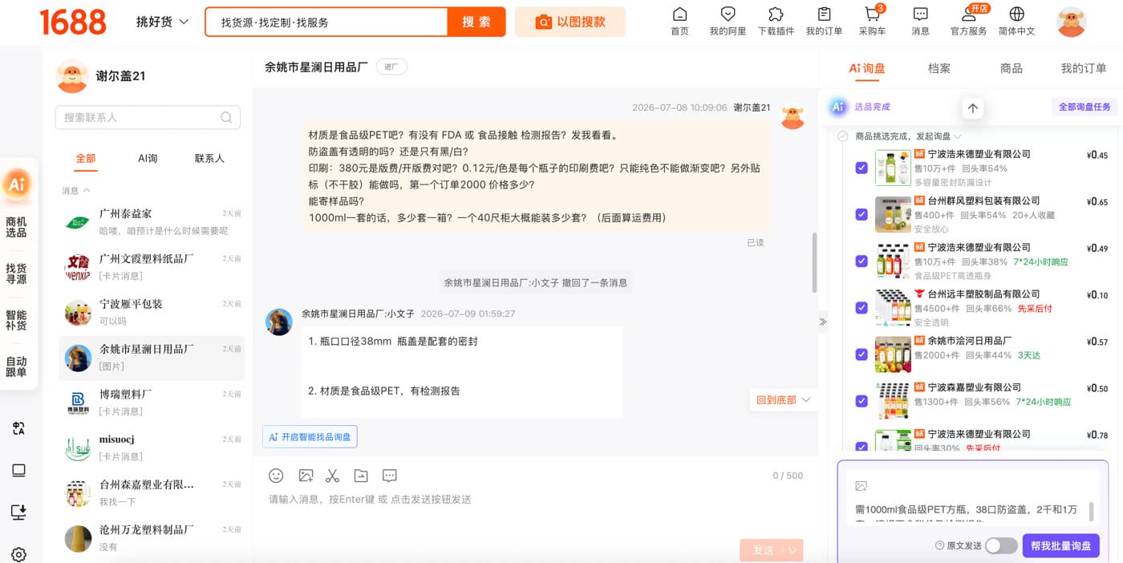This screenshot has width=1123, height=563.
Task: Open the 挑好货 dropdown
Action: click(162, 22)
